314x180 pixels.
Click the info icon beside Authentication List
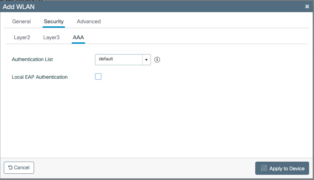(x=157, y=60)
